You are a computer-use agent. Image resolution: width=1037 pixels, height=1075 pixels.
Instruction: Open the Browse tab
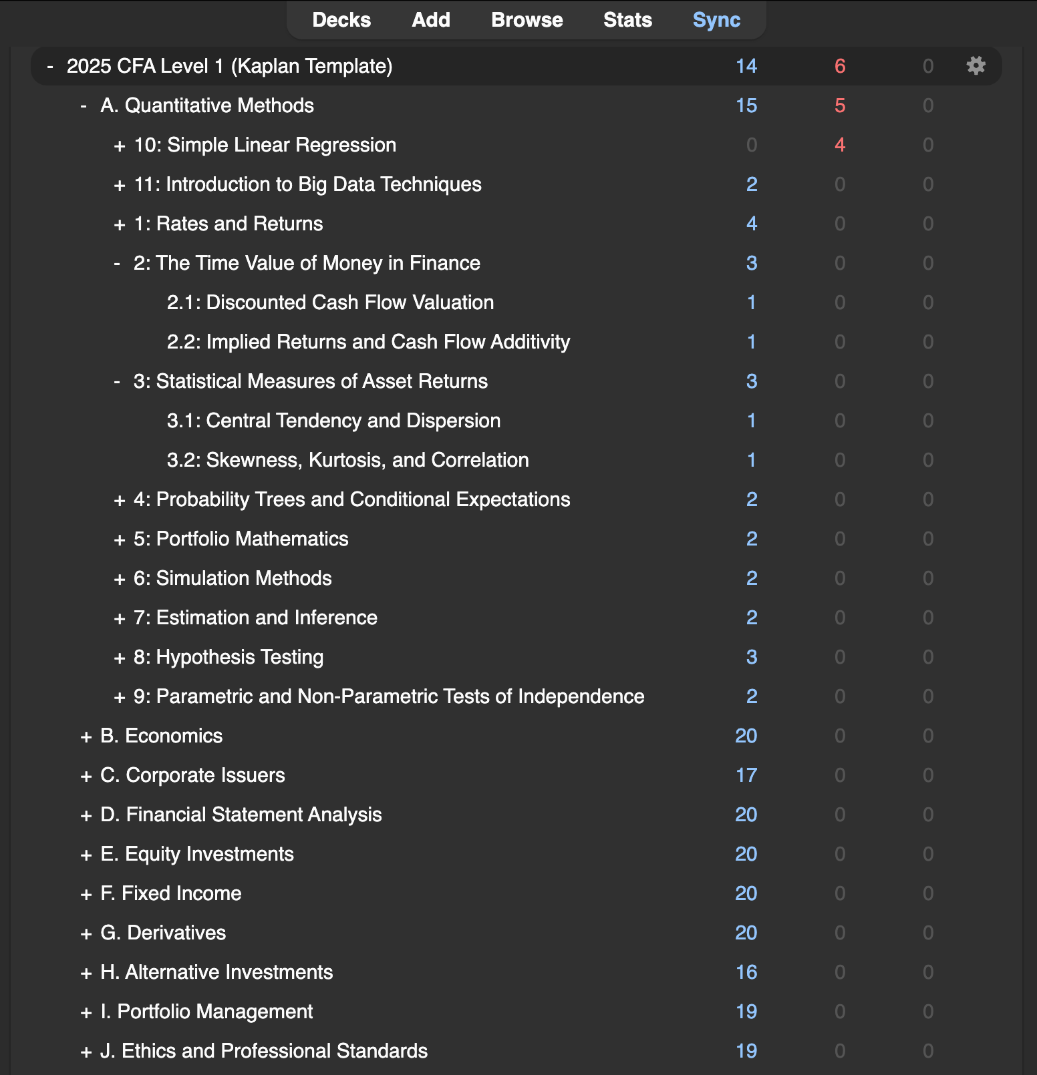pos(527,20)
